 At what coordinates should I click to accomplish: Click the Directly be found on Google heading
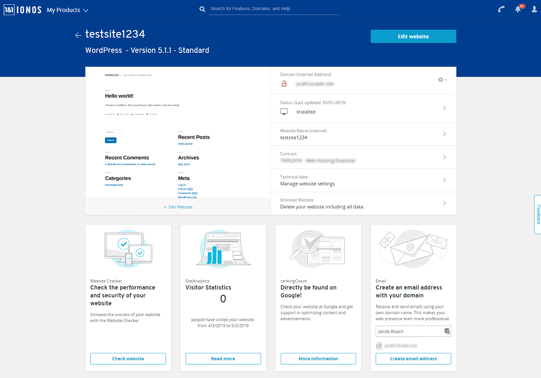tap(308, 292)
